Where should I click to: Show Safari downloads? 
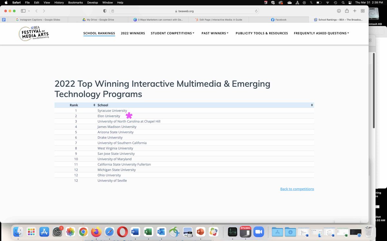(x=339, y=11)
